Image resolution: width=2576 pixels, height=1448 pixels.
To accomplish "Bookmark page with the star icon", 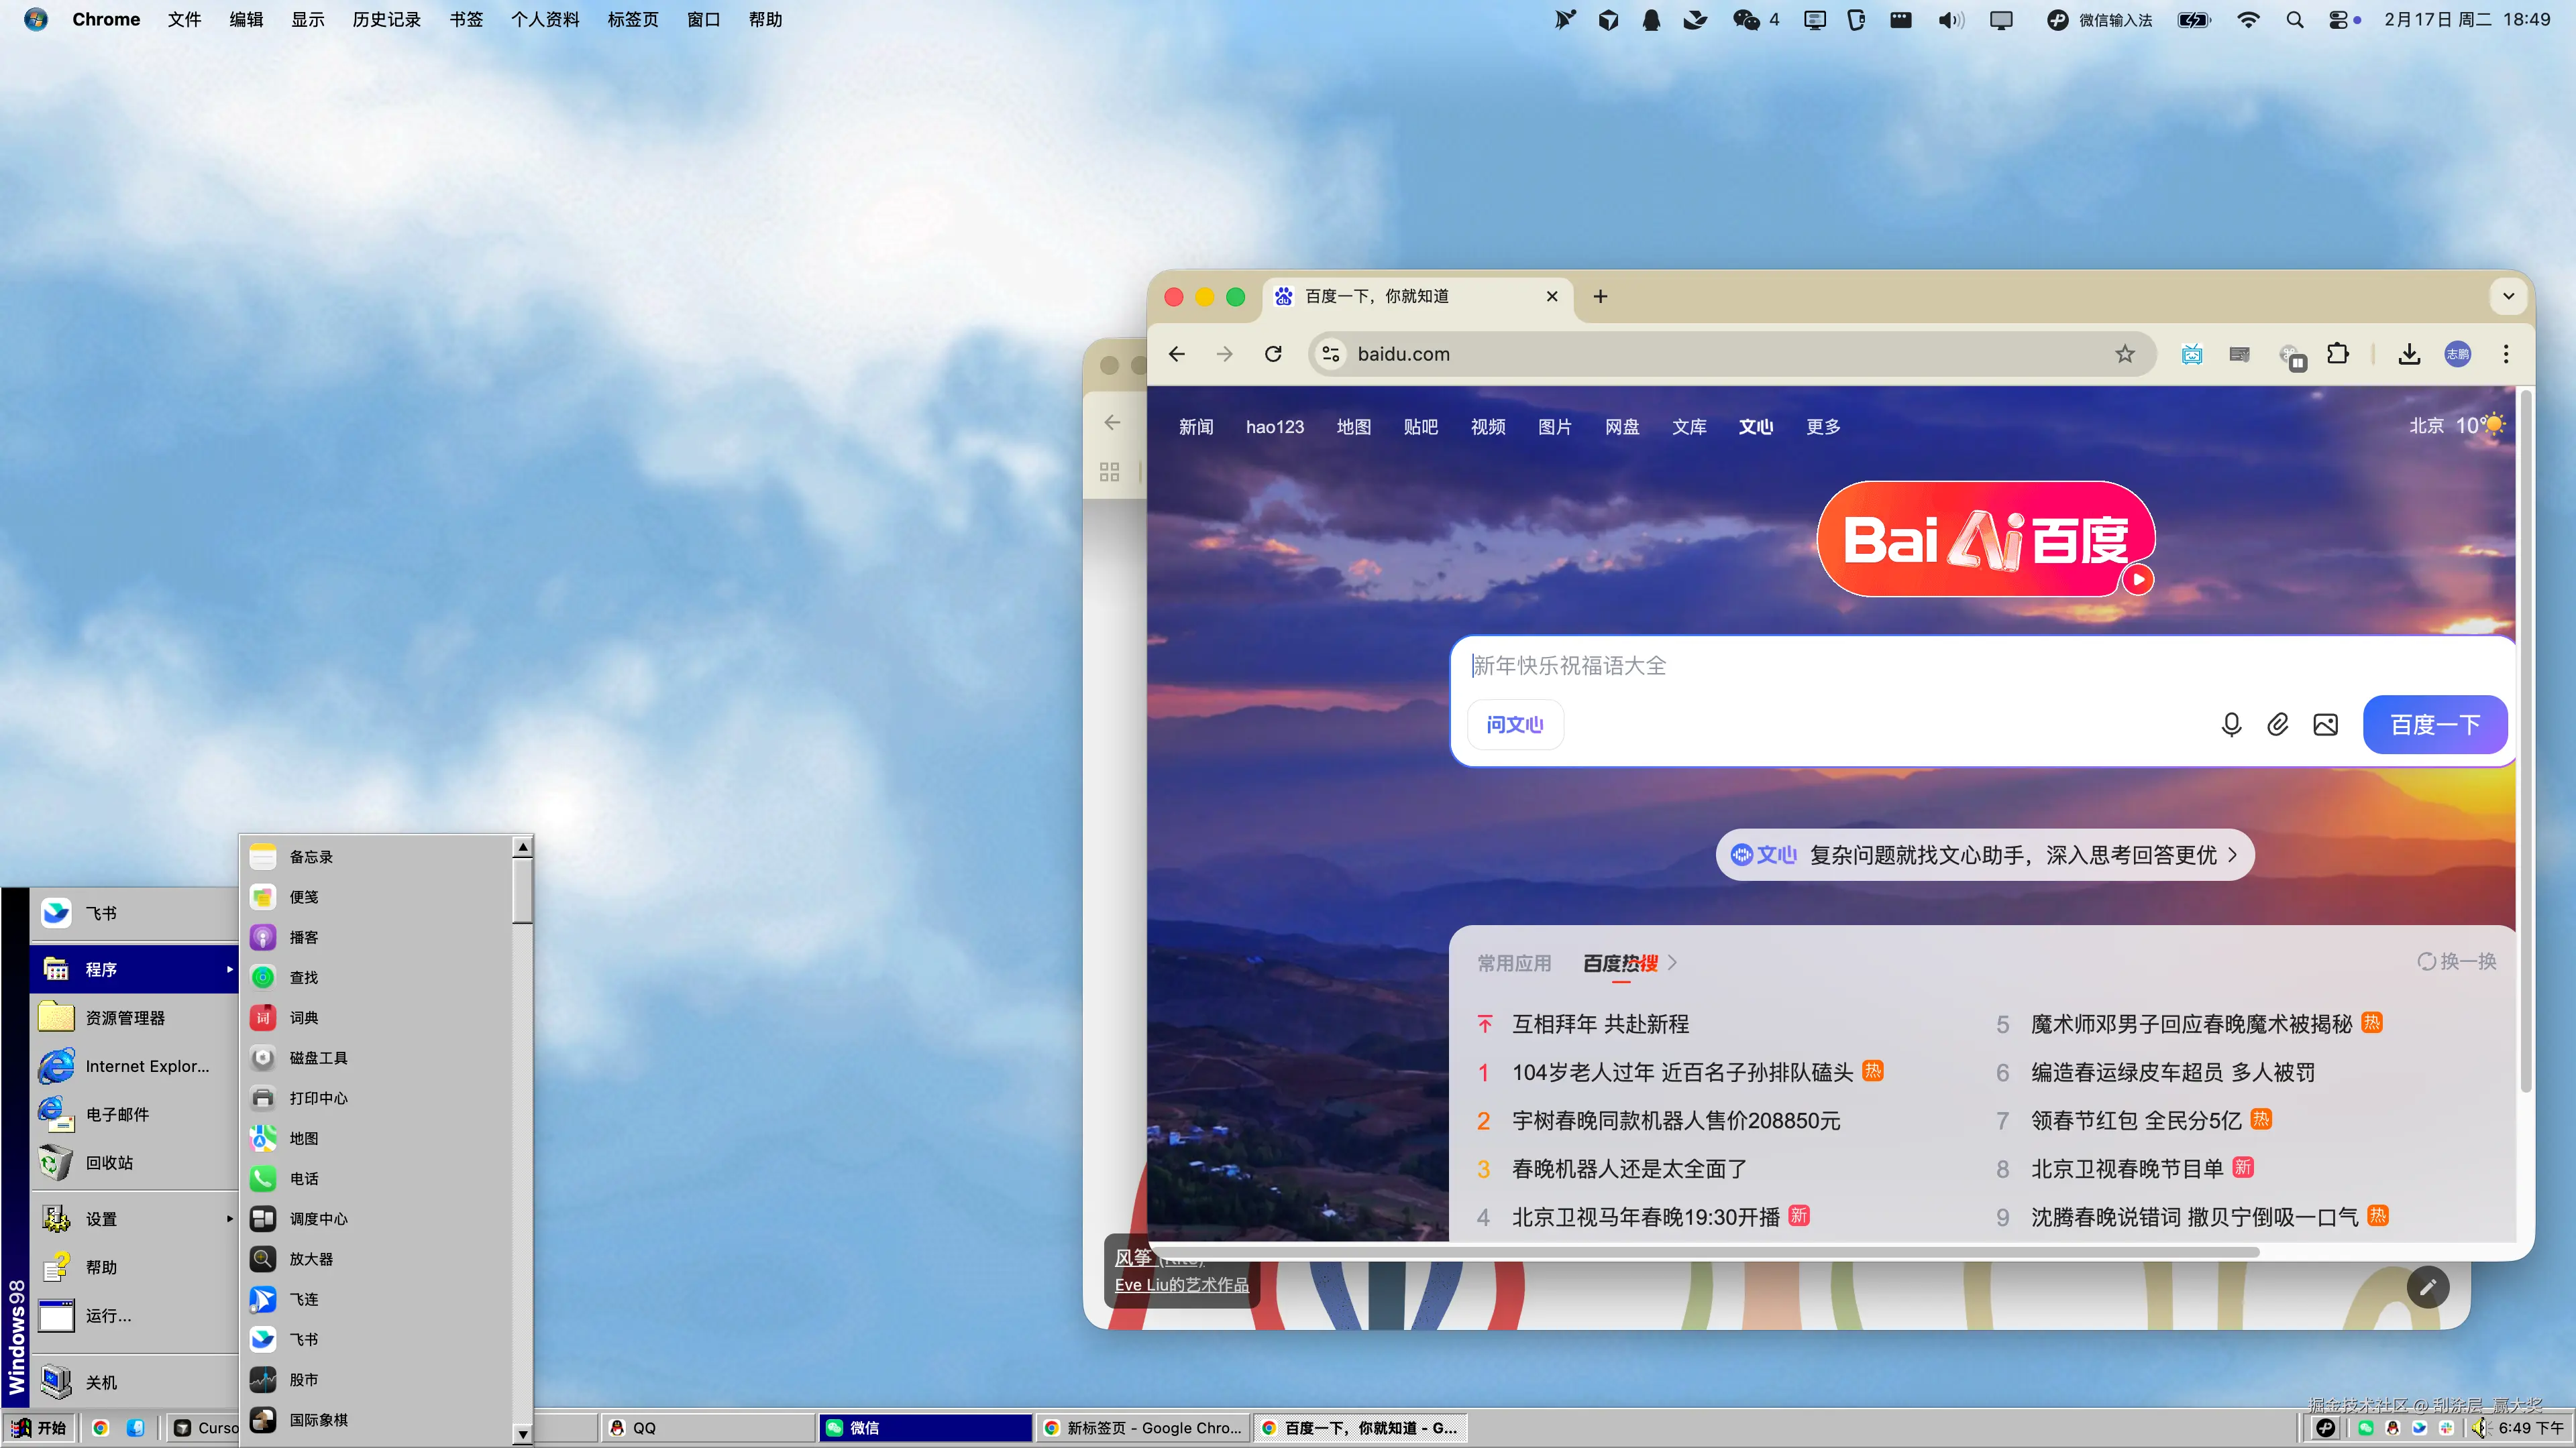I will point(2124,354).
